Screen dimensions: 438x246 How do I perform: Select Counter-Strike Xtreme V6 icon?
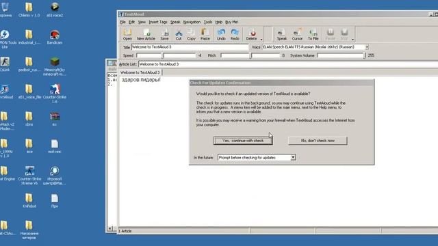(x=29, y=176)
